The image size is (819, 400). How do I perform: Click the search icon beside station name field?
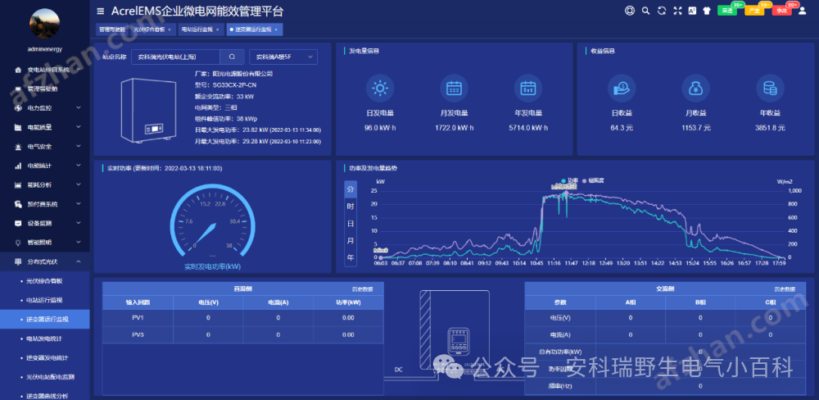[x=232, y=57]
